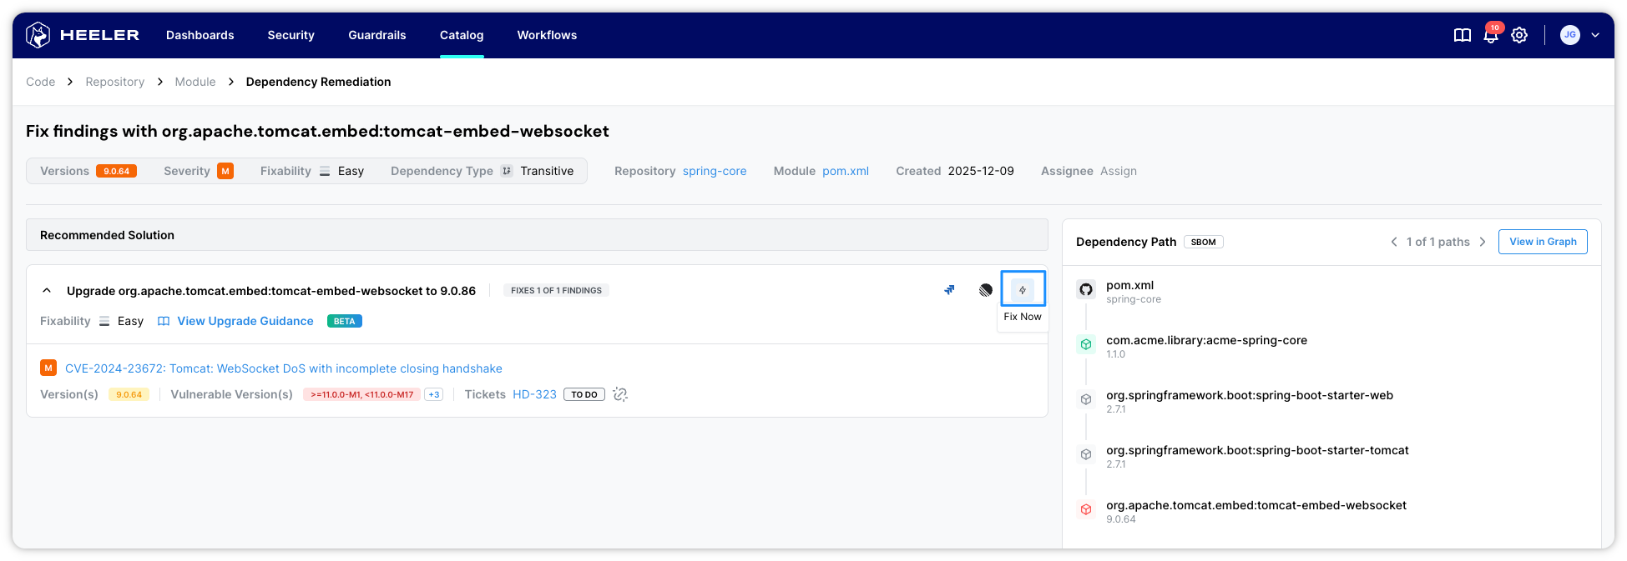Collapse the Upgrade tomcat-embed-websocket recommendation
The width and height of the screenshot is (1627, 561).
(47, 291)
